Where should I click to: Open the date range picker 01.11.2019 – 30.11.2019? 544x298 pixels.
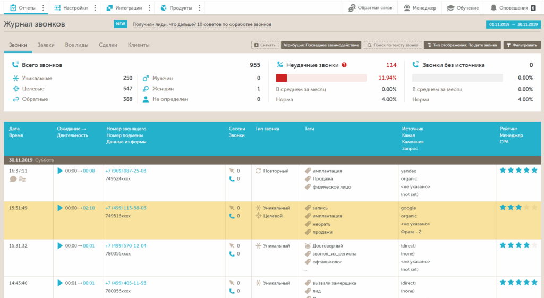(x=513, y=24)
